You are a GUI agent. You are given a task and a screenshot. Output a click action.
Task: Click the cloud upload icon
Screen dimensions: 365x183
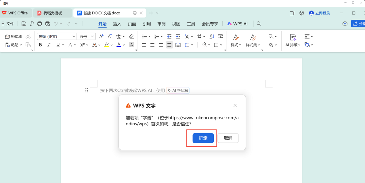tap(345, 24)
